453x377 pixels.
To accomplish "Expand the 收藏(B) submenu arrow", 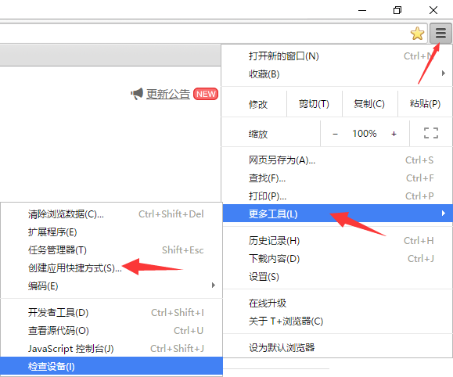I will (x=444, y=74).
